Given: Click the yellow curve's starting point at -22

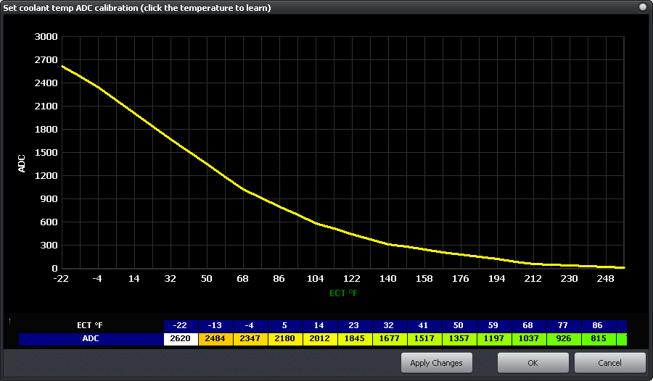Looking at the screenshot, I should pyautogui.click(x=62, y=66).
